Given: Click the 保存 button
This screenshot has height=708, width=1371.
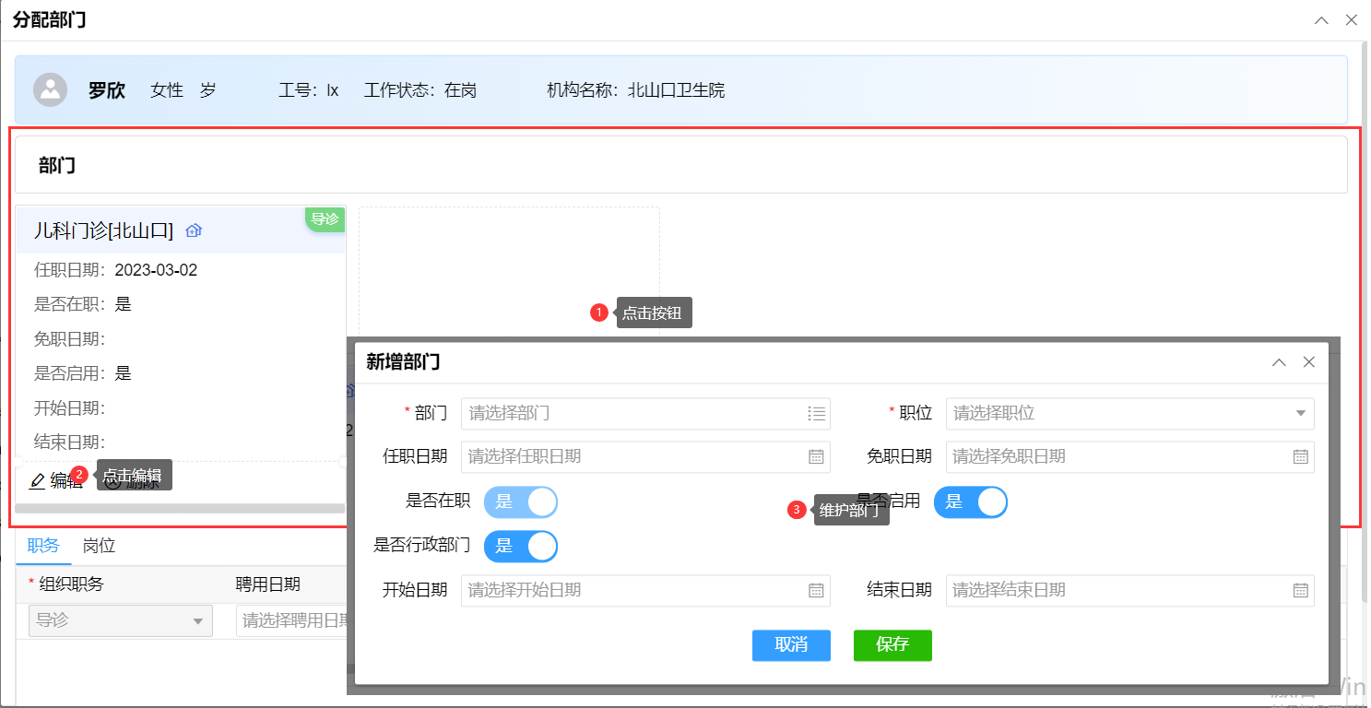Looking at the screenshot, I should [x=892, y=645].
